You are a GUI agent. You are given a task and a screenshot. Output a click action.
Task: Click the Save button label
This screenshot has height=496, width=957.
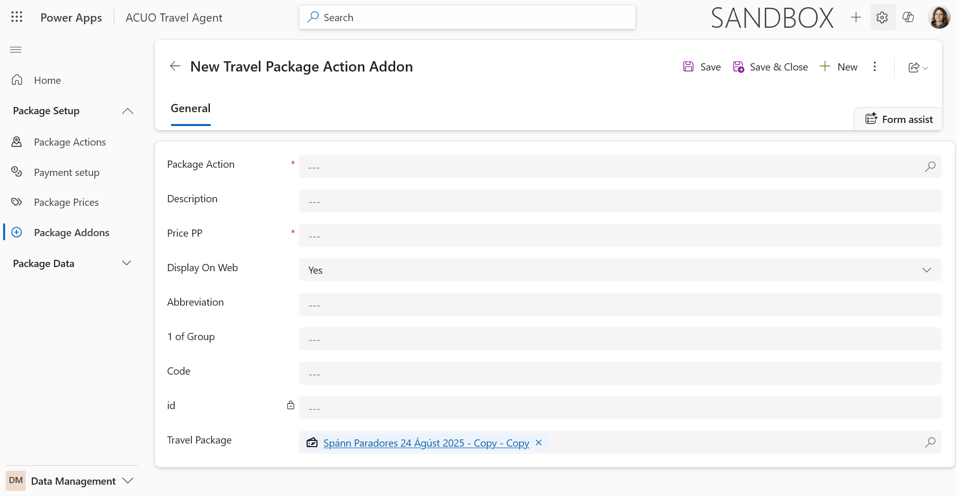(x=711, y=67)
